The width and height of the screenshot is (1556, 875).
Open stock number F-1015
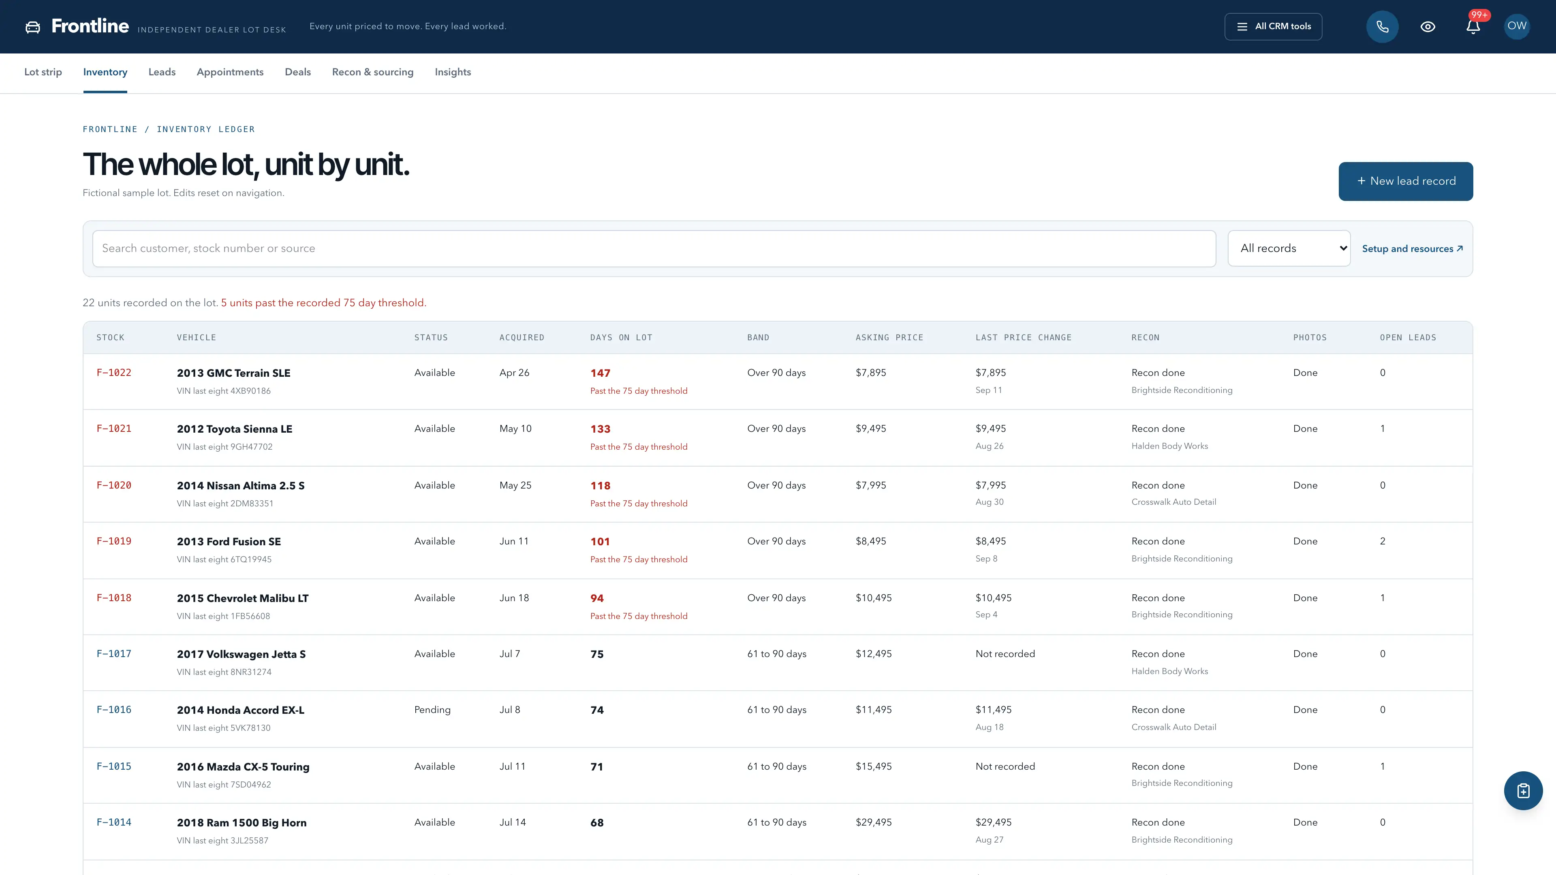click(113, 766)
